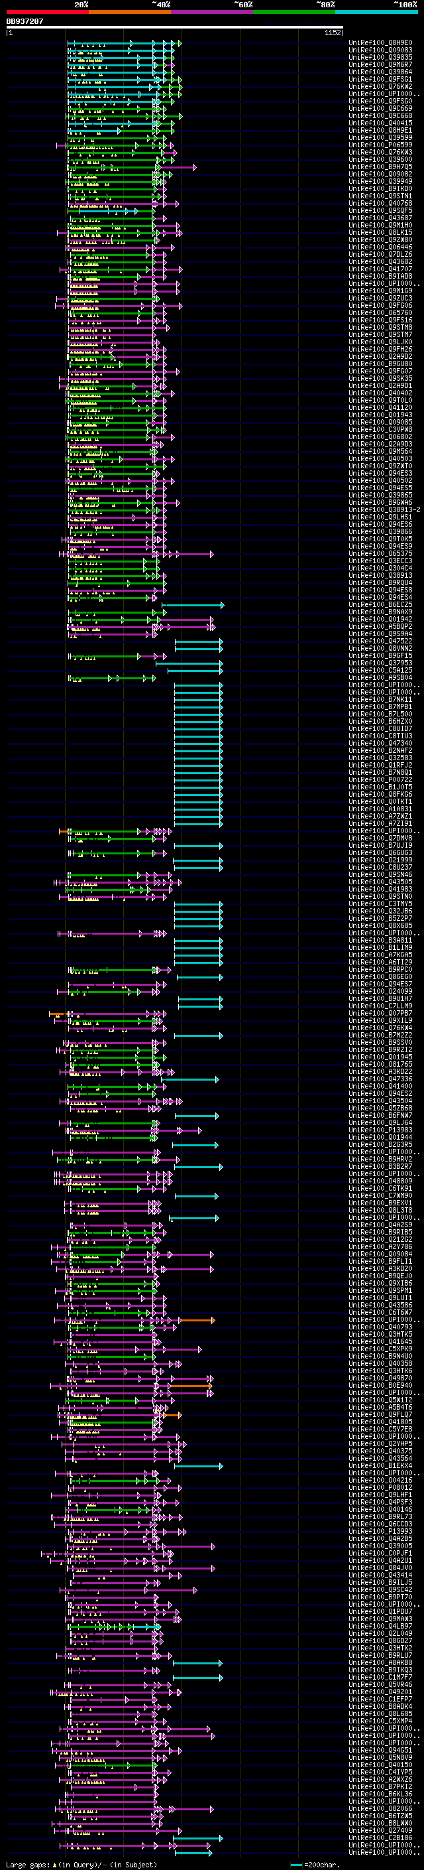The width and height of the screenshot is (424, 1870).
Task: Select hit label UniRef100_Q40150
Action: [x=380, y=1764]
